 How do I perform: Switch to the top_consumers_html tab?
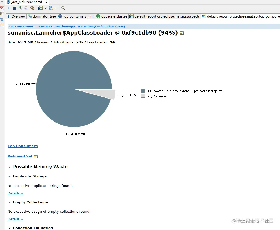[76, 16]
